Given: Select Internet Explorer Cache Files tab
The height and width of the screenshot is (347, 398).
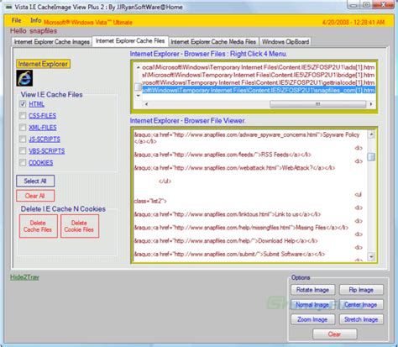Looking at the screenshot, I should (x=130, y=41).
